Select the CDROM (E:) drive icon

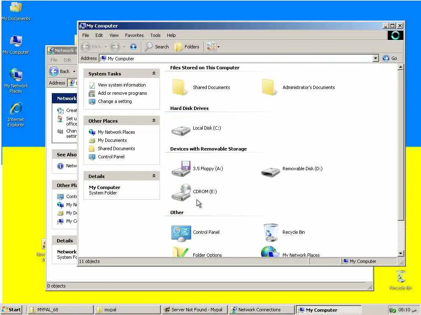point(181,192)
